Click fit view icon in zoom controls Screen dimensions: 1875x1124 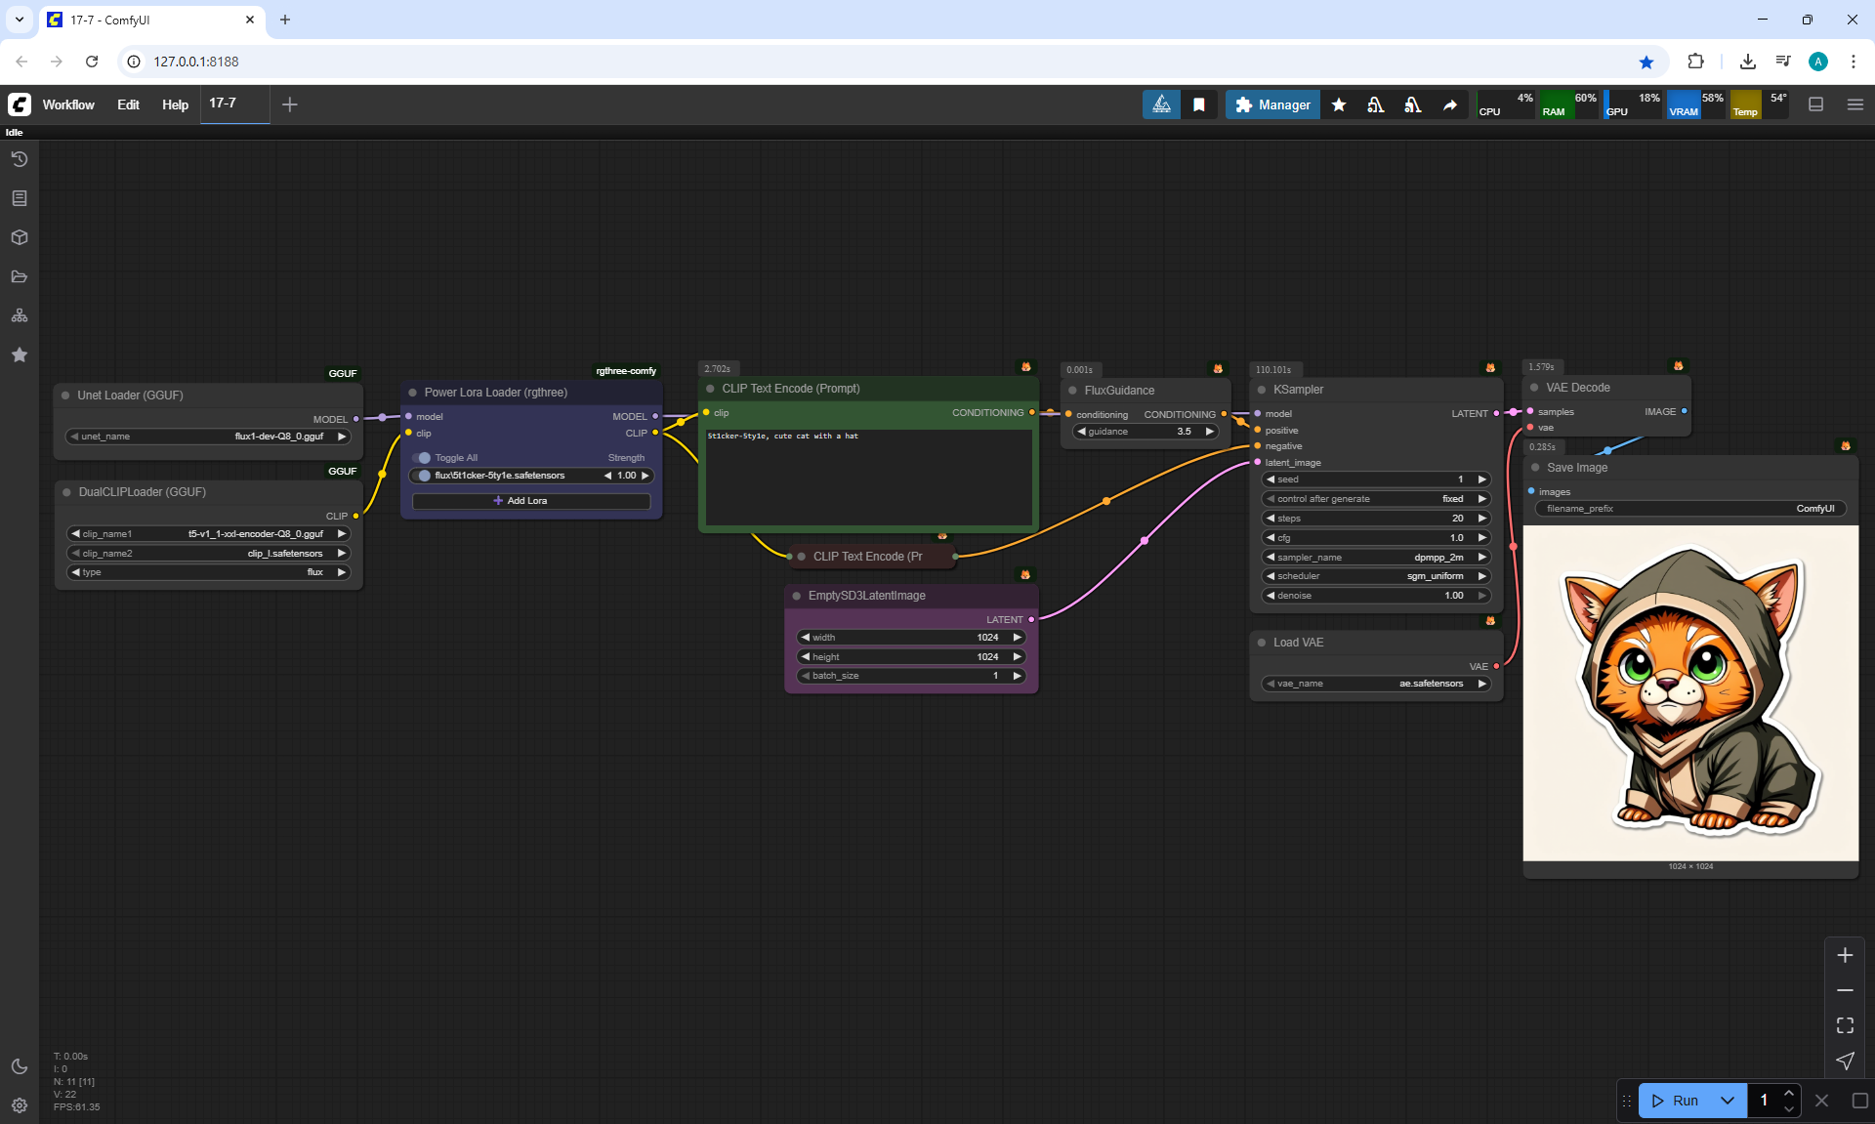pos(1845,1025)
